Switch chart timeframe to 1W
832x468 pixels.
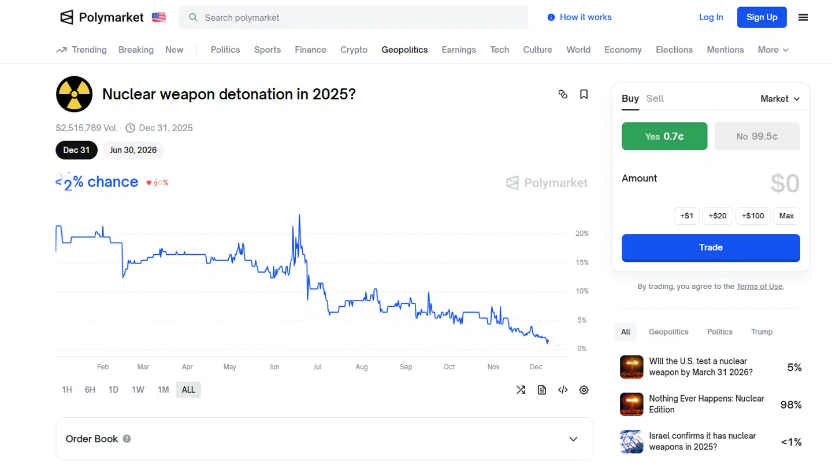coord(138,389)
